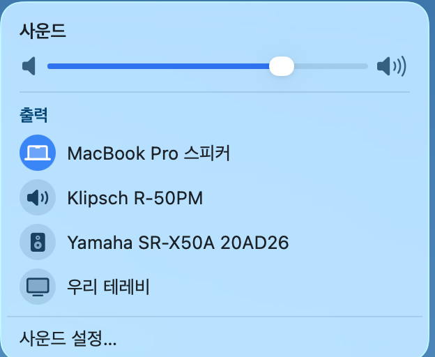Image resolution: width=435 pixels, height=357 pixels.
Task: Click the high volume speaker icon
Action: tap(392, 66)
